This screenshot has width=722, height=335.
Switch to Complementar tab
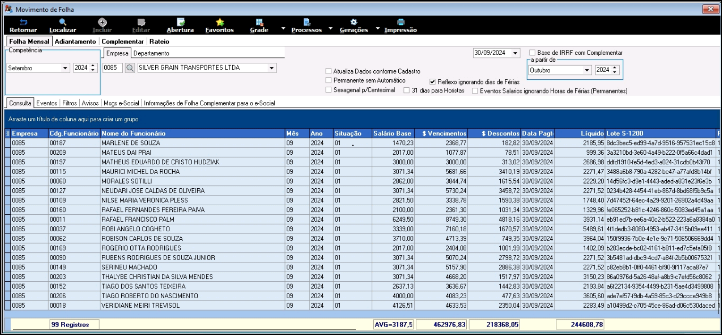coord(123,42)
